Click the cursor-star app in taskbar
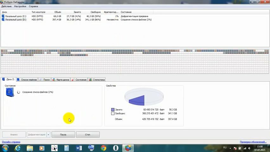The height and width of the screenshot is (152, 270). click(54, 148)
